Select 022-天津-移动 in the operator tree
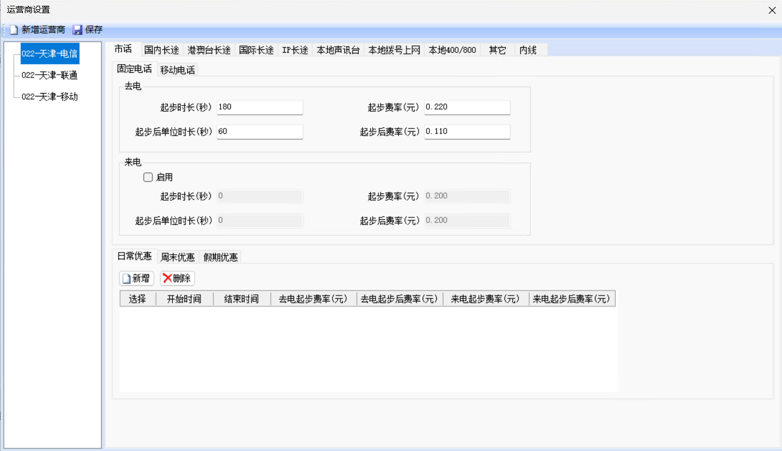This screenshot has height=451, width=782. [49, 97]
